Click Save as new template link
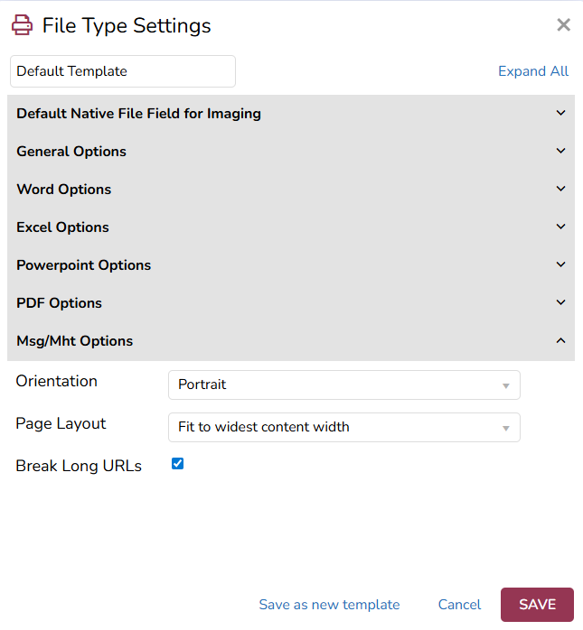 [x=329, y=605]
